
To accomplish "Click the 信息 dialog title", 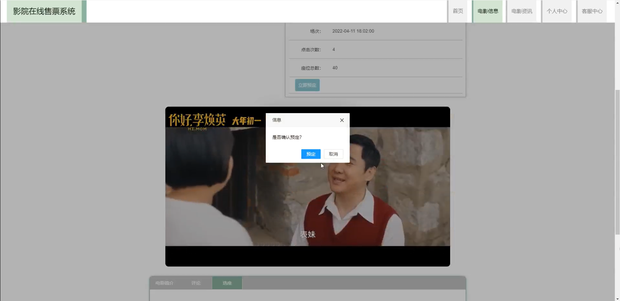I will tap(277, 120).
